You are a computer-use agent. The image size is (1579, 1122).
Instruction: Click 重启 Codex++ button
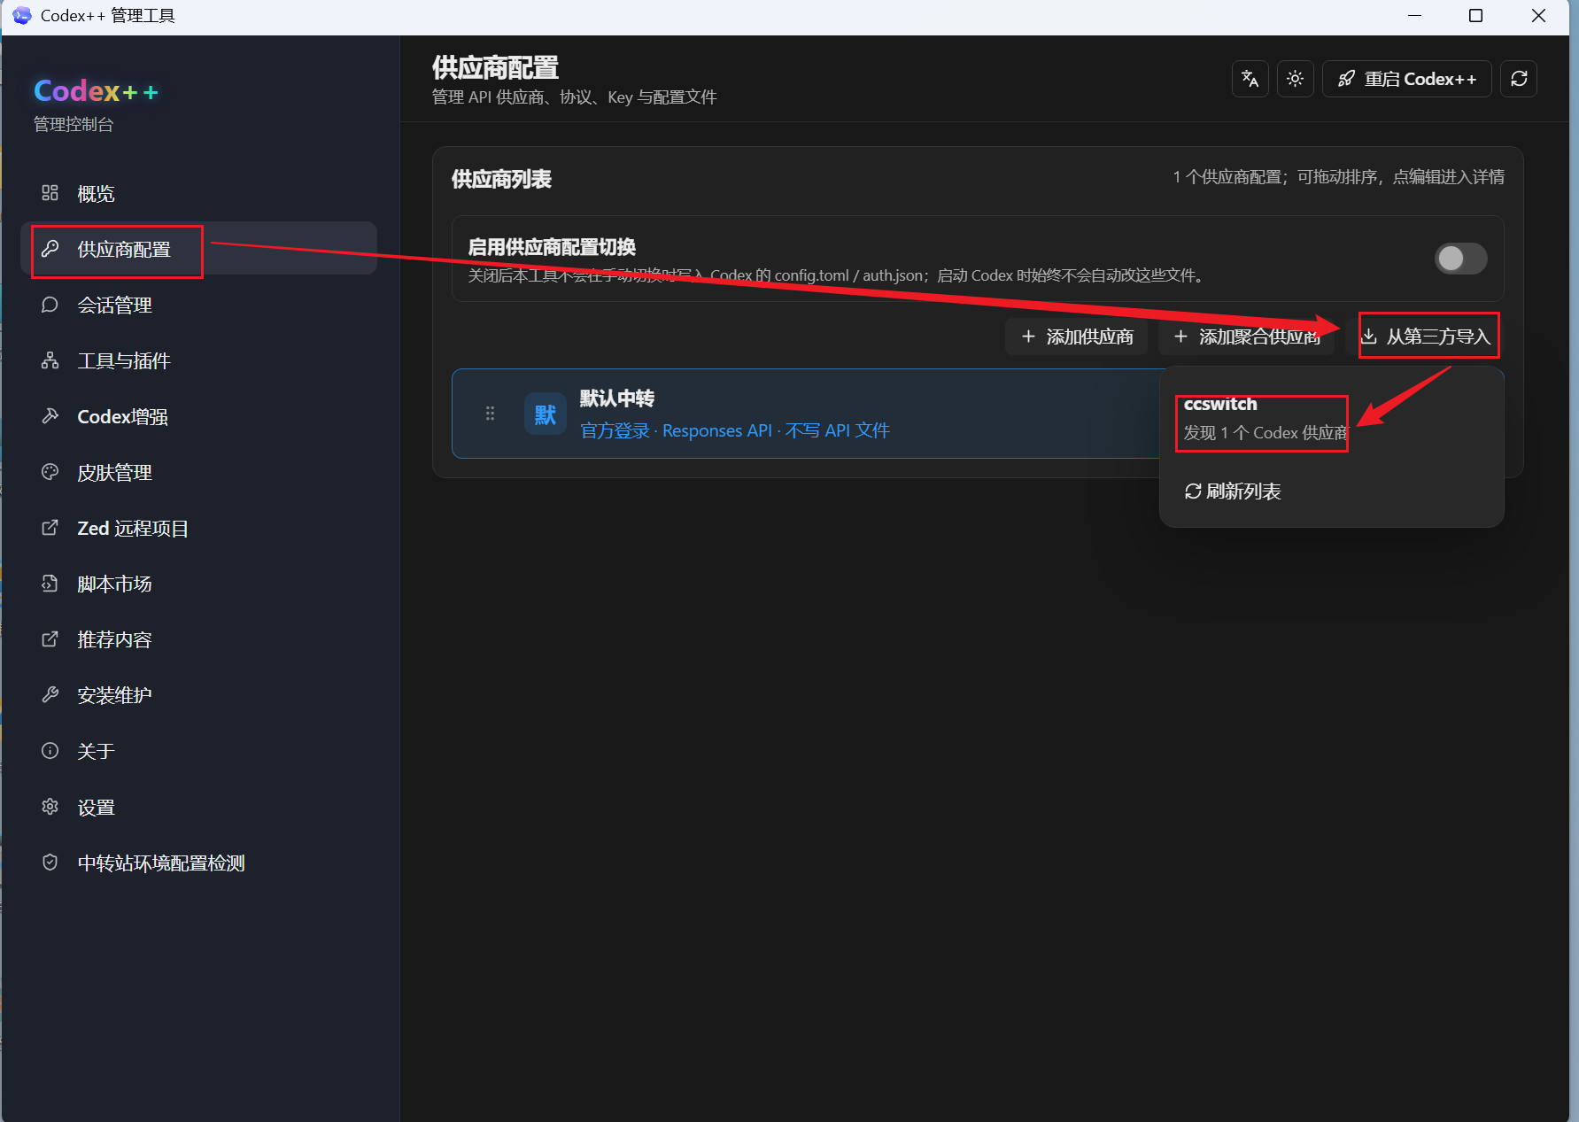tap(1407, 79)
